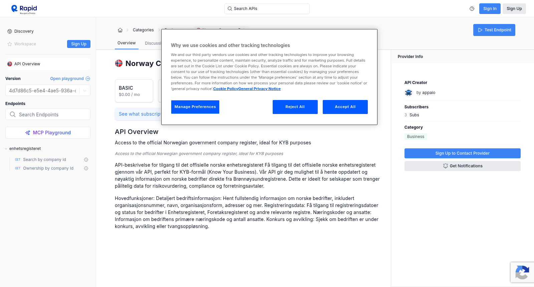
Task: Click Accept All cookies
Action: 345,107
